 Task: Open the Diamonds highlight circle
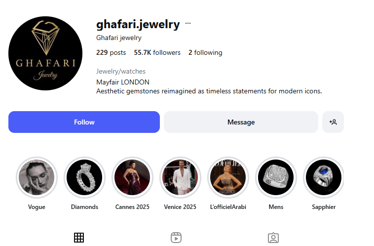click(x=84, y=177)
